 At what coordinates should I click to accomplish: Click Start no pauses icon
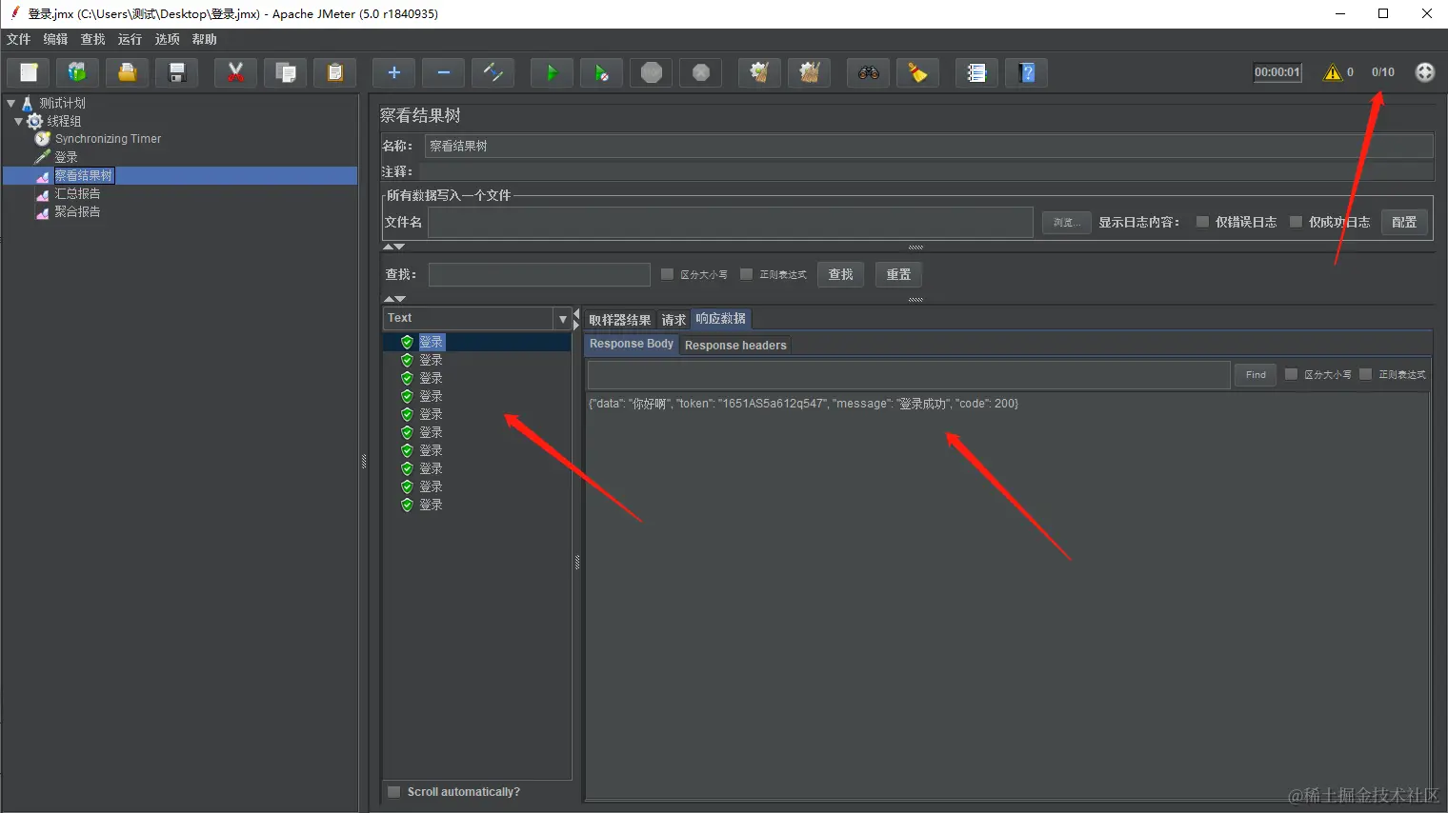(x=602, y=72)
